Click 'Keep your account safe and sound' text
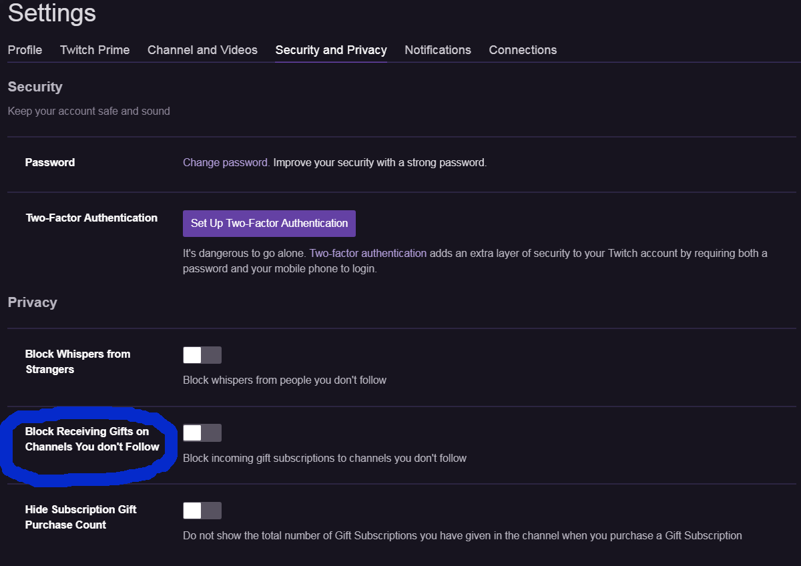The height and width of the screenshot is (566, 801). click(x=89, y=111)
